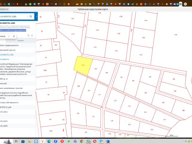
Task: Open a new browser tab with the plus button
Action: pyautogui.click(x=185, y=4)
